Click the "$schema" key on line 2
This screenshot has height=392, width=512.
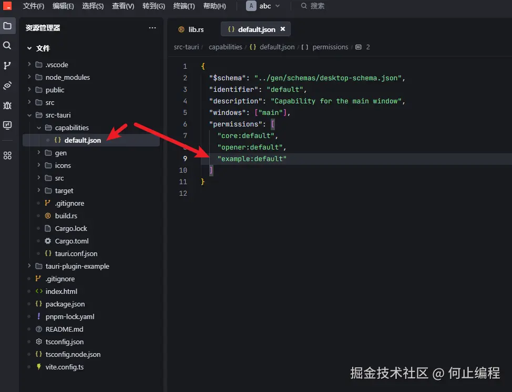(x=227, y=78)
